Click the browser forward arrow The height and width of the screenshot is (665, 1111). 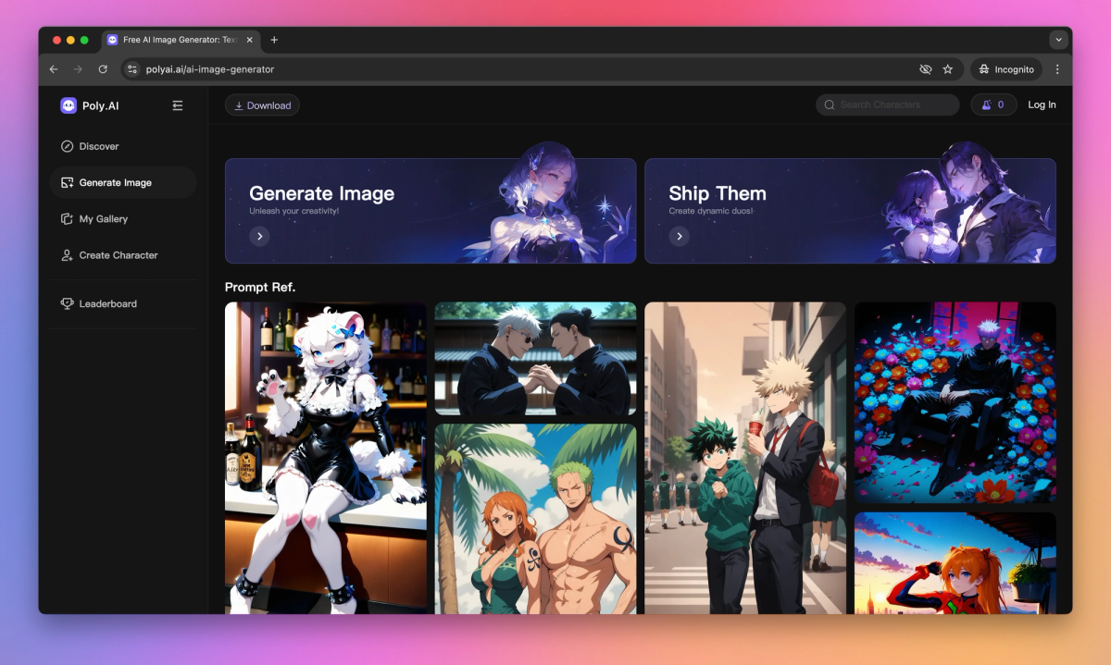pyautogui.click(x=78, y=69)
